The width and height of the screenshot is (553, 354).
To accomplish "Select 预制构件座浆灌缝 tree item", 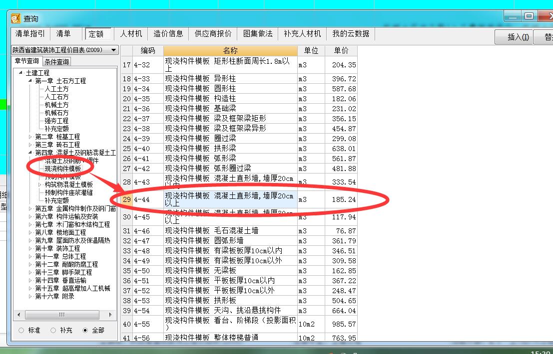I will pyautogui.click(x=69, y=192).
